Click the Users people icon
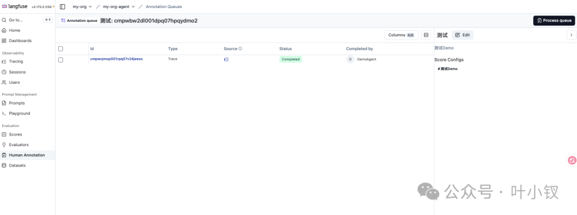Viewport: 577px width, 215px height. click(x=4, y=82)
